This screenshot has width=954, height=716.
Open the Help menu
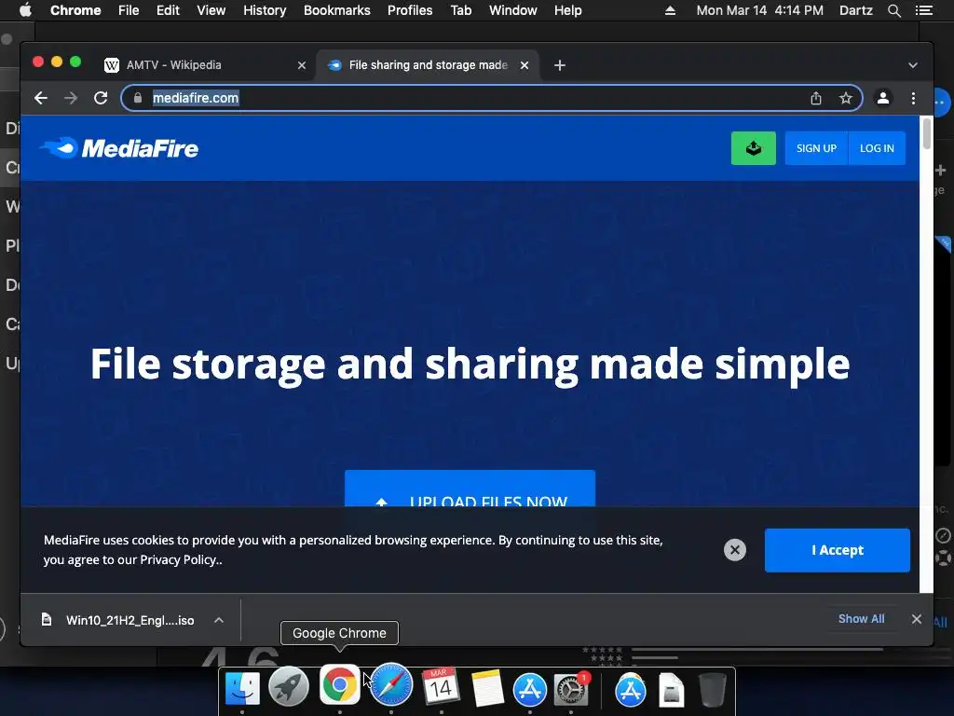click(567, 10)
